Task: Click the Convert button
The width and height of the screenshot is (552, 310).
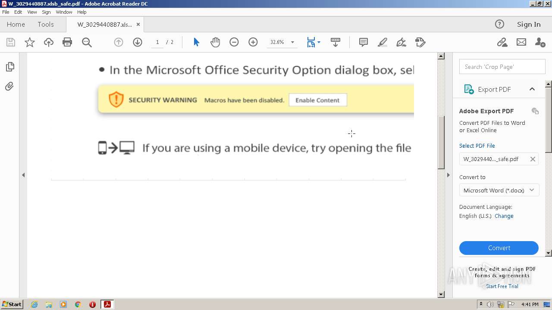Action: (x=499, y=248)
